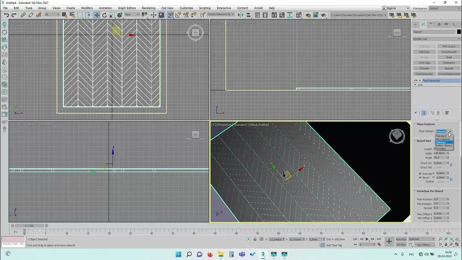Open the Graph Editors menu
Image resolution: width=462 pixels, height=260 pixels.
[127, 8]
